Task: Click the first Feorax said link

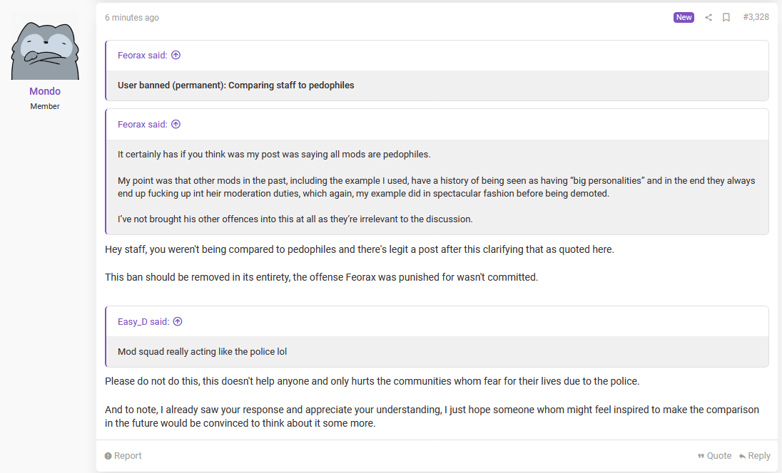Action: point(143,56)
